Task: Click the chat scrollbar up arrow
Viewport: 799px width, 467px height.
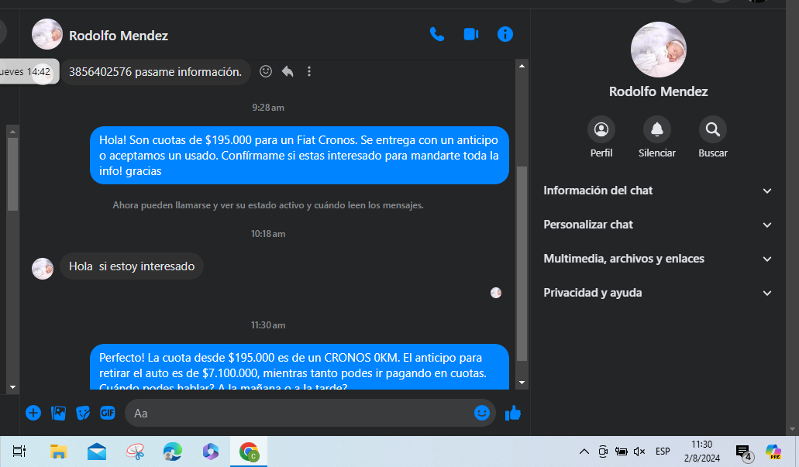Action: 522,66
